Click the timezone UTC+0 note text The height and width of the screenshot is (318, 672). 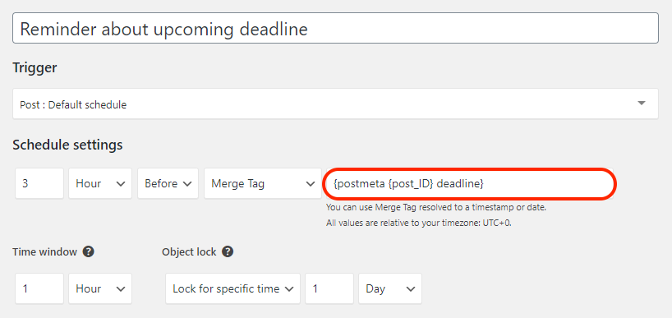point(419,224)
